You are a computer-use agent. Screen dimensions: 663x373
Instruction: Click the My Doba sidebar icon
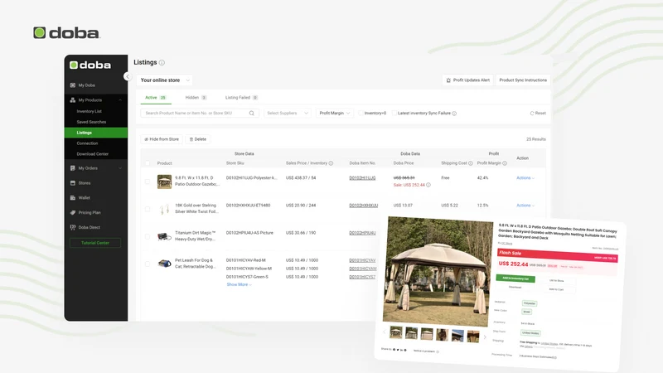click(73, 85)
